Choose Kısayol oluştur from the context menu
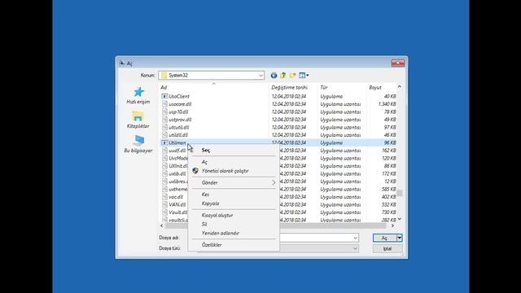 [x=234, y=215]
